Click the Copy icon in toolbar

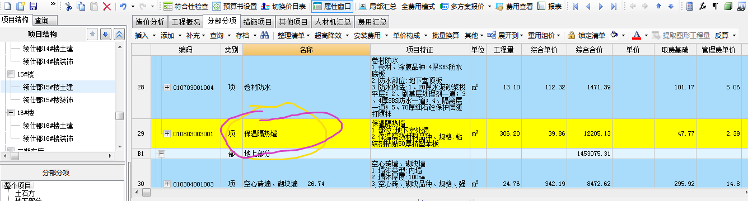(x=81, y=7)
